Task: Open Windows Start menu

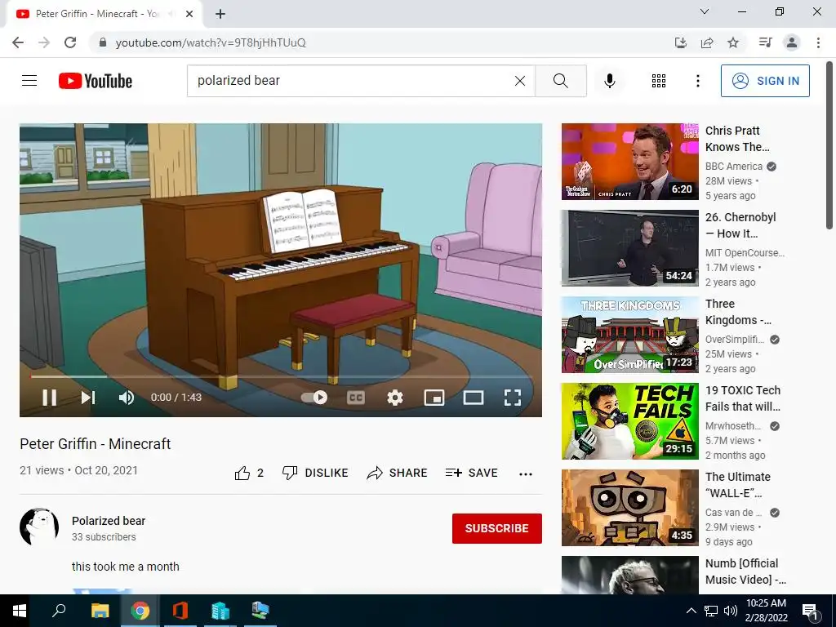Action: 20,611
